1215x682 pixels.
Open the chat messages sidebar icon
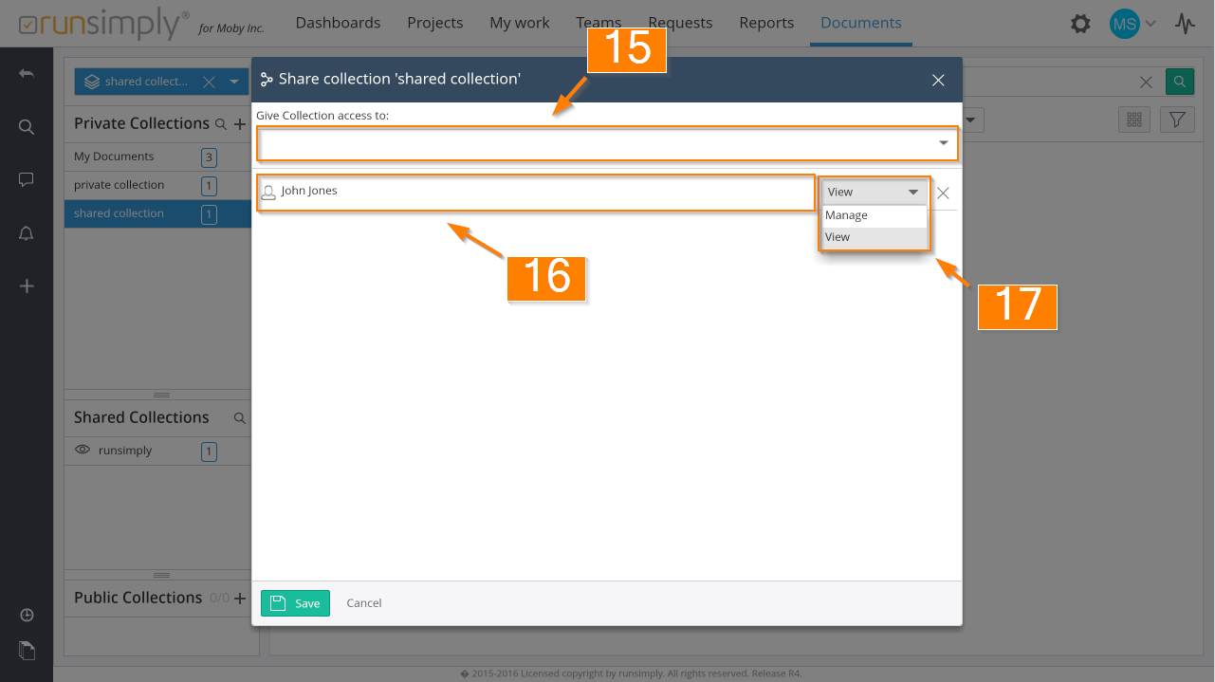tap(27, 179)
